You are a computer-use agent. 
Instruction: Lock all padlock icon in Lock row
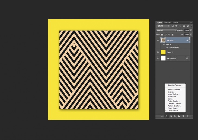tap(173, 35)
